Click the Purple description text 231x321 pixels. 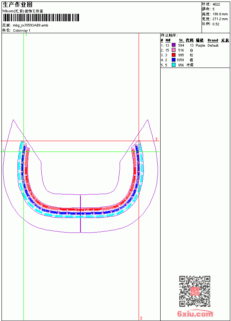click(x=200, y=46)
